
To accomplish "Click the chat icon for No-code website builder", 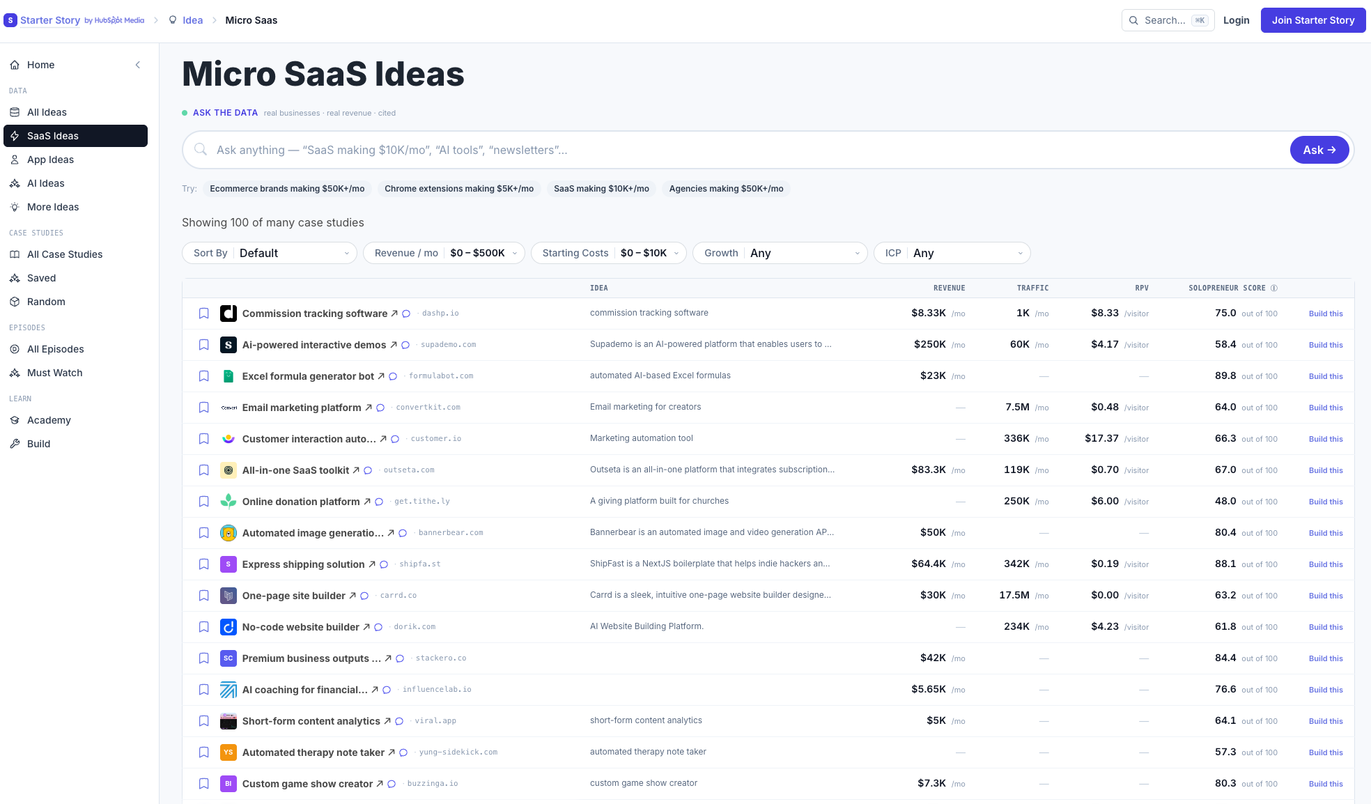I will click(378, 627).
